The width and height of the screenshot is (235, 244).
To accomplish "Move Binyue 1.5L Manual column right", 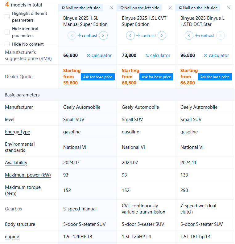I will tap(103, 35).
